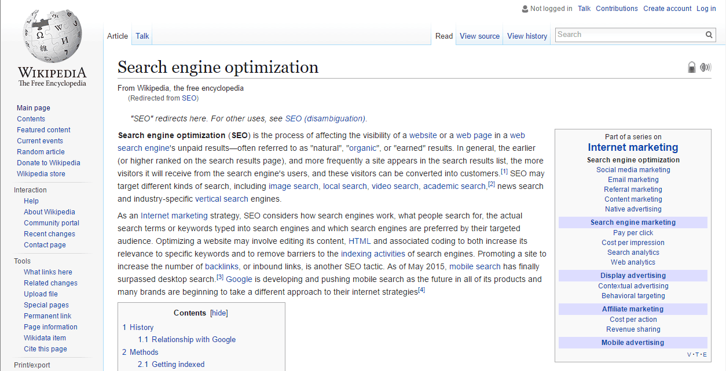Click the spoken article speaker icon
This screenshot has width=726, height=371.
tap(705, 67)
